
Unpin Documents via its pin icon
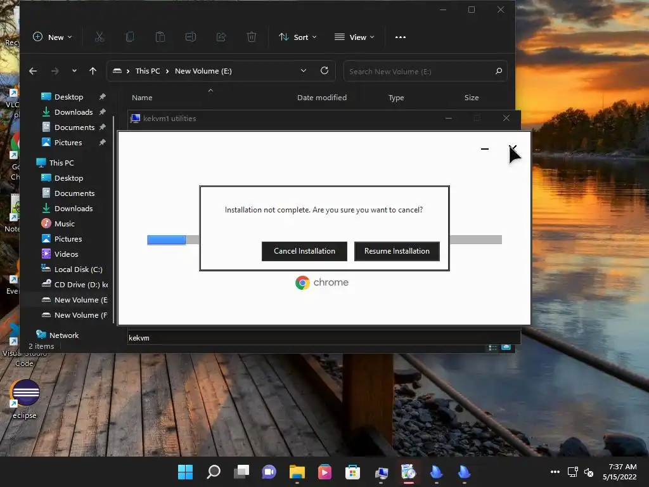[102, 127]
